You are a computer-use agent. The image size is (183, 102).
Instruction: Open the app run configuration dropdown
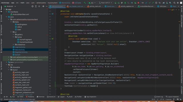coord(92,3)
